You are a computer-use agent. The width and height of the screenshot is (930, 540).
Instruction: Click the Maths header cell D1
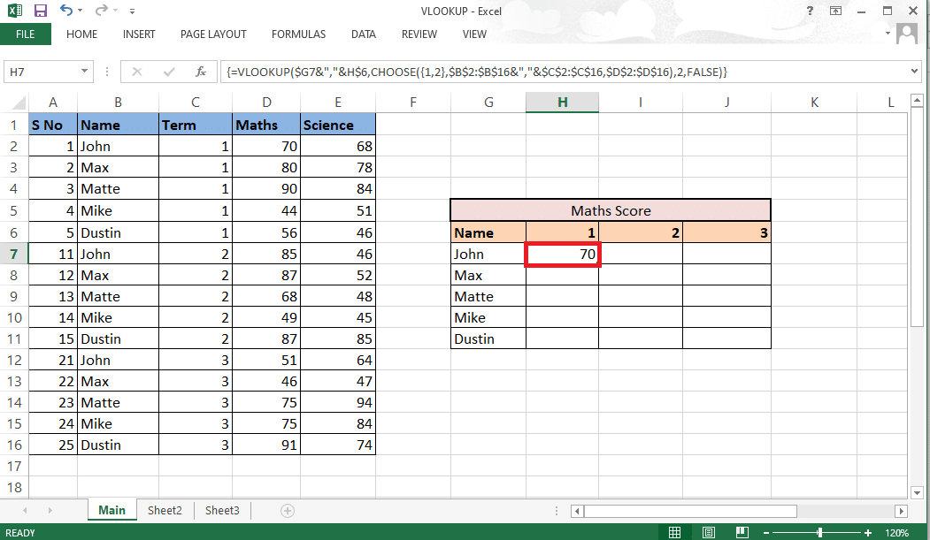tap(266, 125)
